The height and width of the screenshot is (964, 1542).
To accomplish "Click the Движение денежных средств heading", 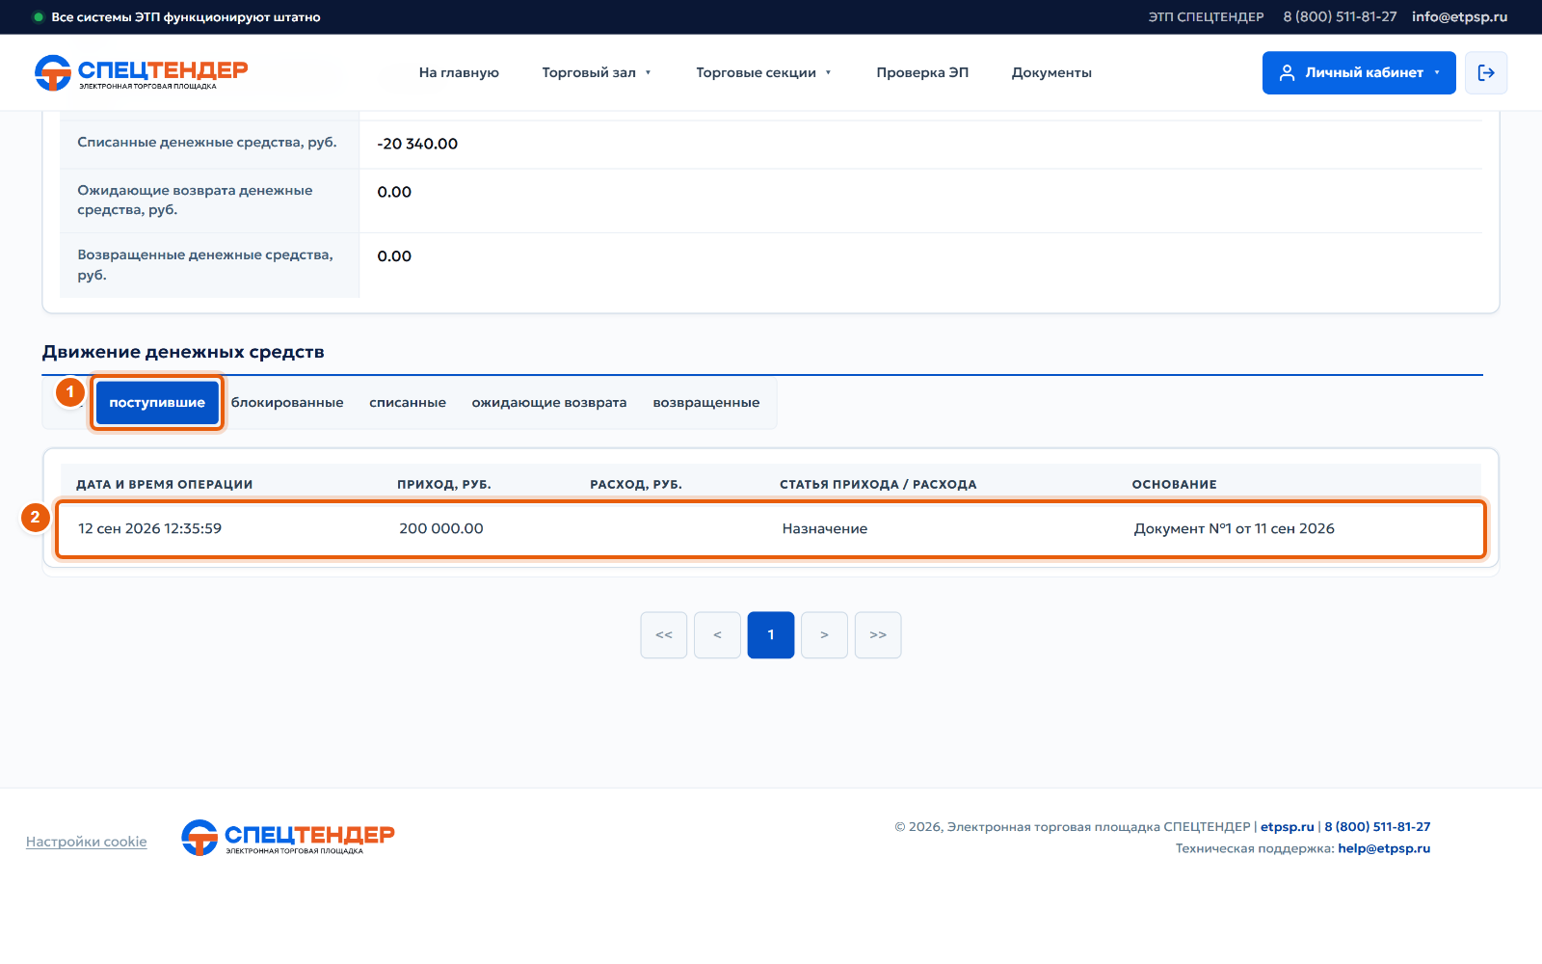I will (183, 352).
